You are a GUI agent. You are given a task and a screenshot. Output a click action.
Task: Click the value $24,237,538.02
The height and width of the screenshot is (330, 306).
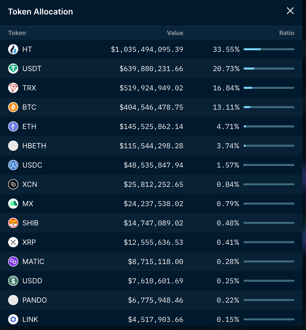tap(154, 204)
